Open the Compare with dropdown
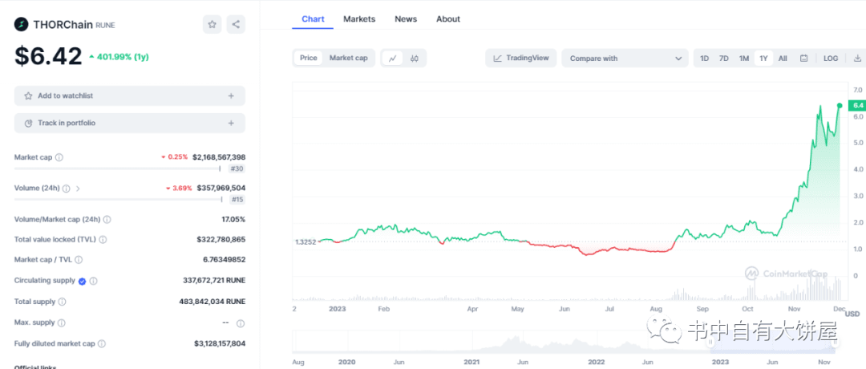The width and height of the screenshot is (866, 369). [625, 58]
